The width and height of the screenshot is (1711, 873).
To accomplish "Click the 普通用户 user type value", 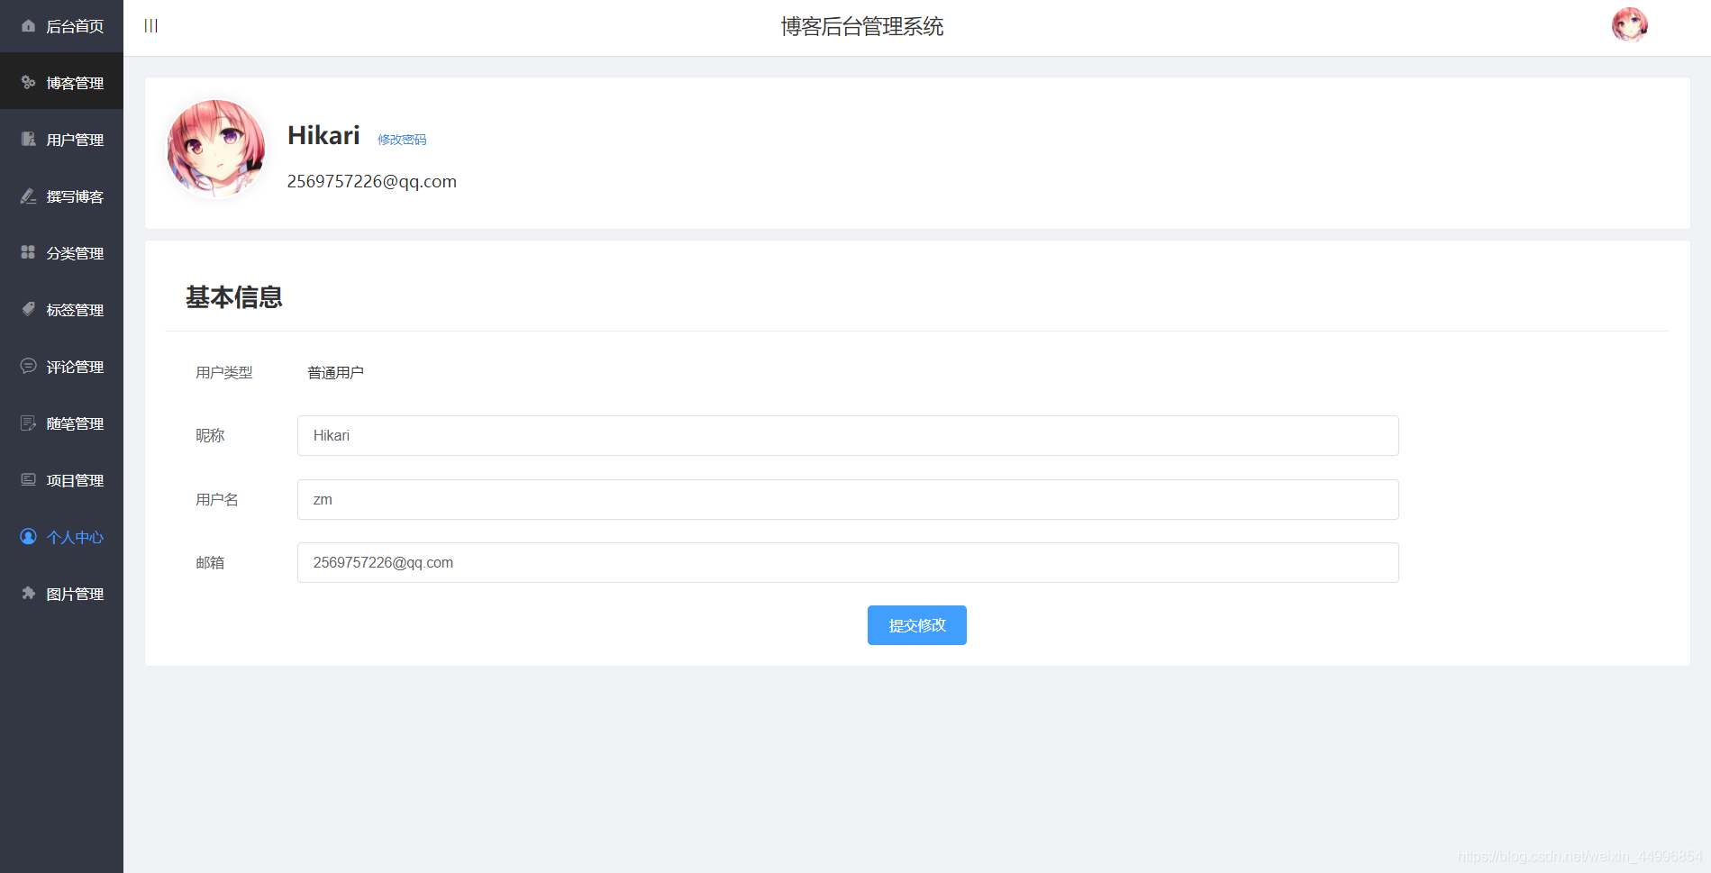I will (x=335, y=372).
